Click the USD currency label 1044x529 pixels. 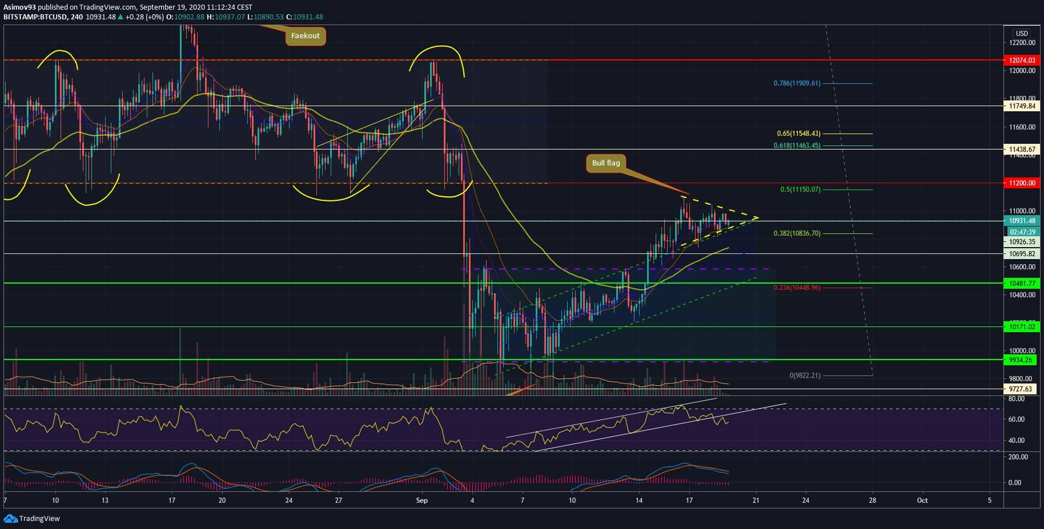click(1022, 34)
